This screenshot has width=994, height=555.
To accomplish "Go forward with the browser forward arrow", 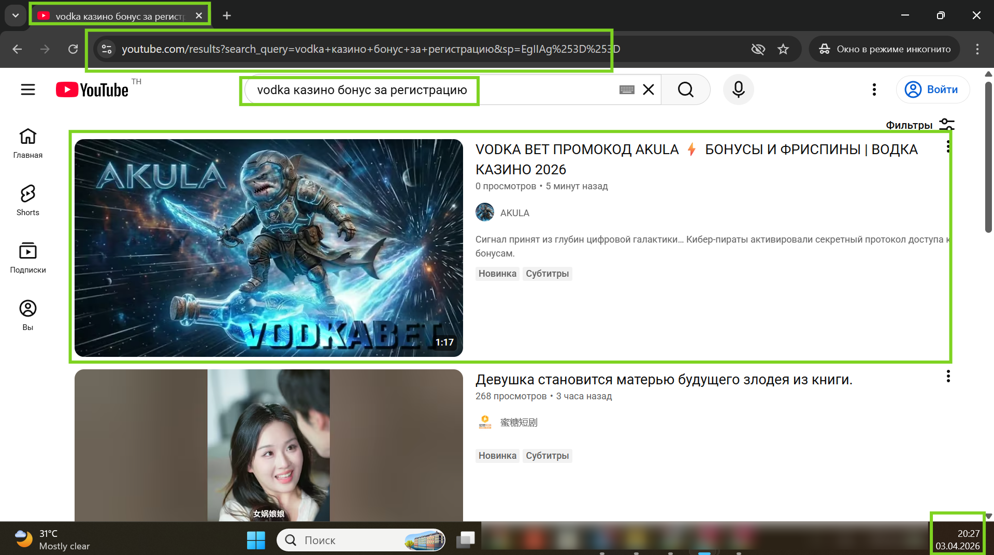I will 45,49.
